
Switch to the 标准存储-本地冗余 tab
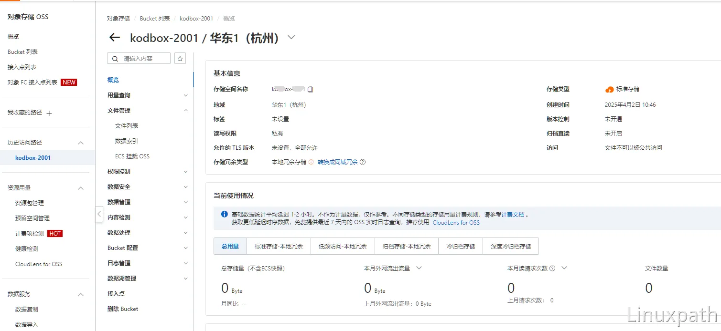coord(279,247)
